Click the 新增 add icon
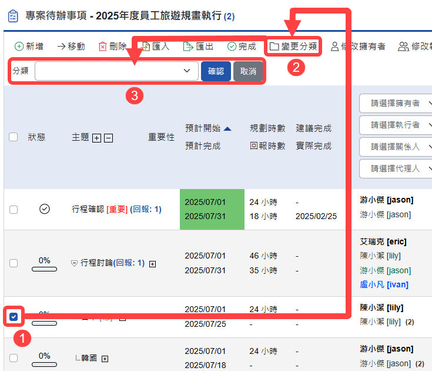This screenshot has height=371, width=432. click(19, 47)
